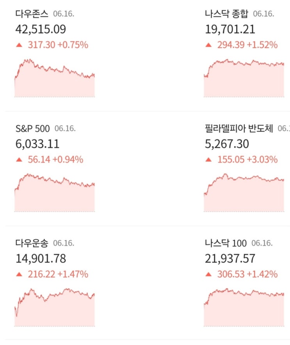Click the S&P 500 up-arrow triangle icon
The image size is (290, 345).
[19, 160]
